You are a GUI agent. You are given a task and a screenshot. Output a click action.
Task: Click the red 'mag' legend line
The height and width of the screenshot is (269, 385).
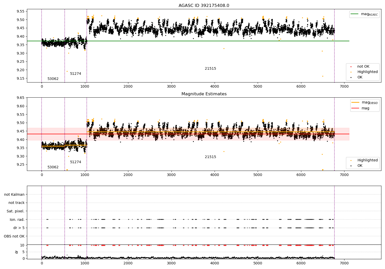[x=355, y=108]
